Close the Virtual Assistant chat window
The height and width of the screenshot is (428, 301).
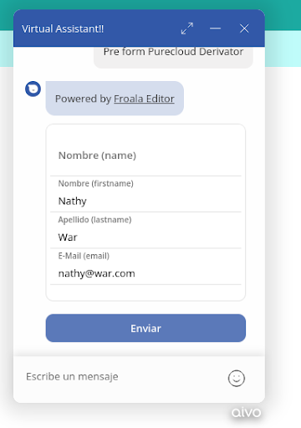coord(244,28)
